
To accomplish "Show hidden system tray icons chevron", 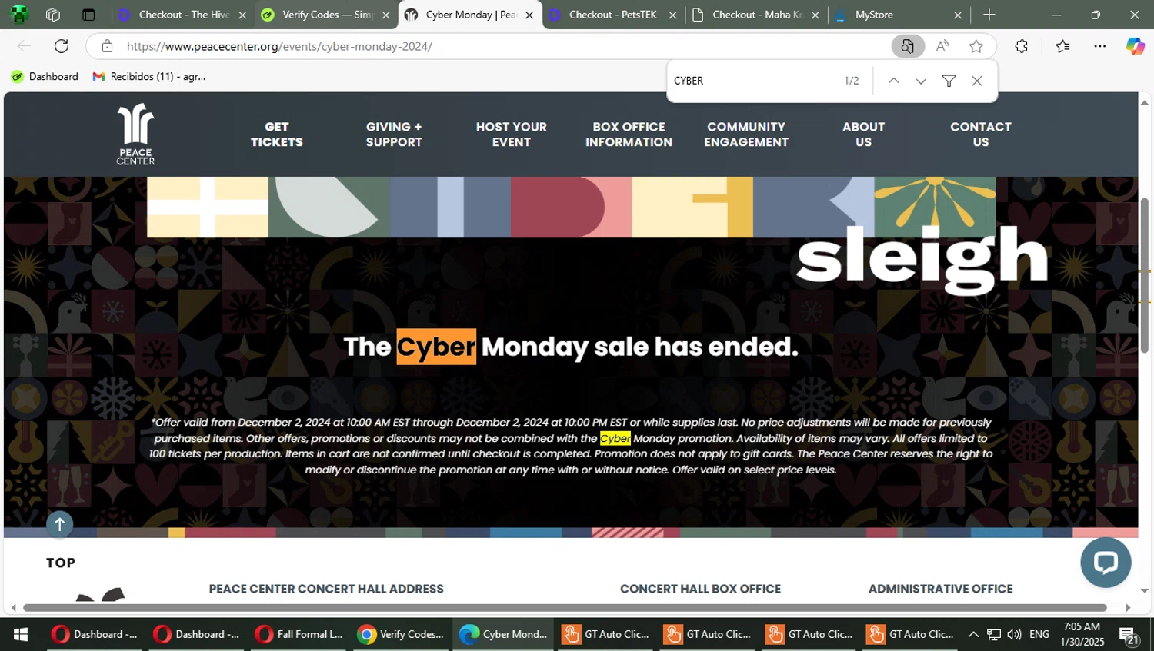I will click(973, 634).
